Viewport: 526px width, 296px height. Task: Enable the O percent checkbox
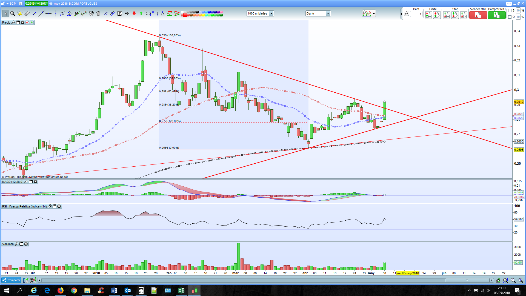click(510, 17)
